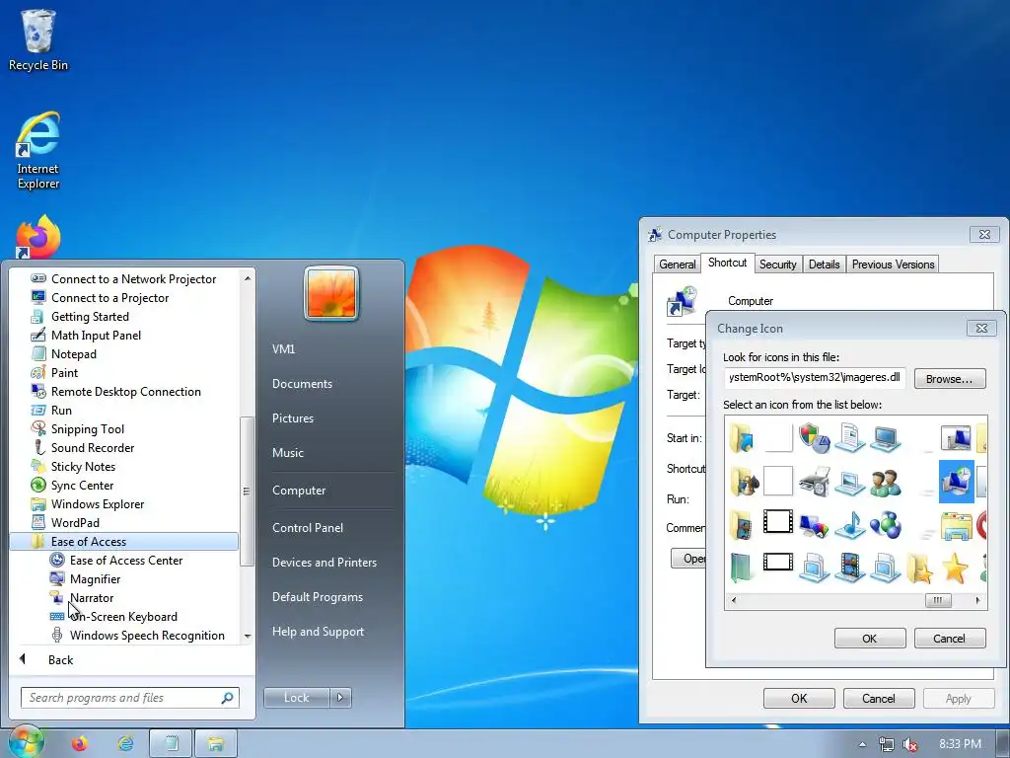
Task: Open the network icon in system tray
Action: coord(887,744)
